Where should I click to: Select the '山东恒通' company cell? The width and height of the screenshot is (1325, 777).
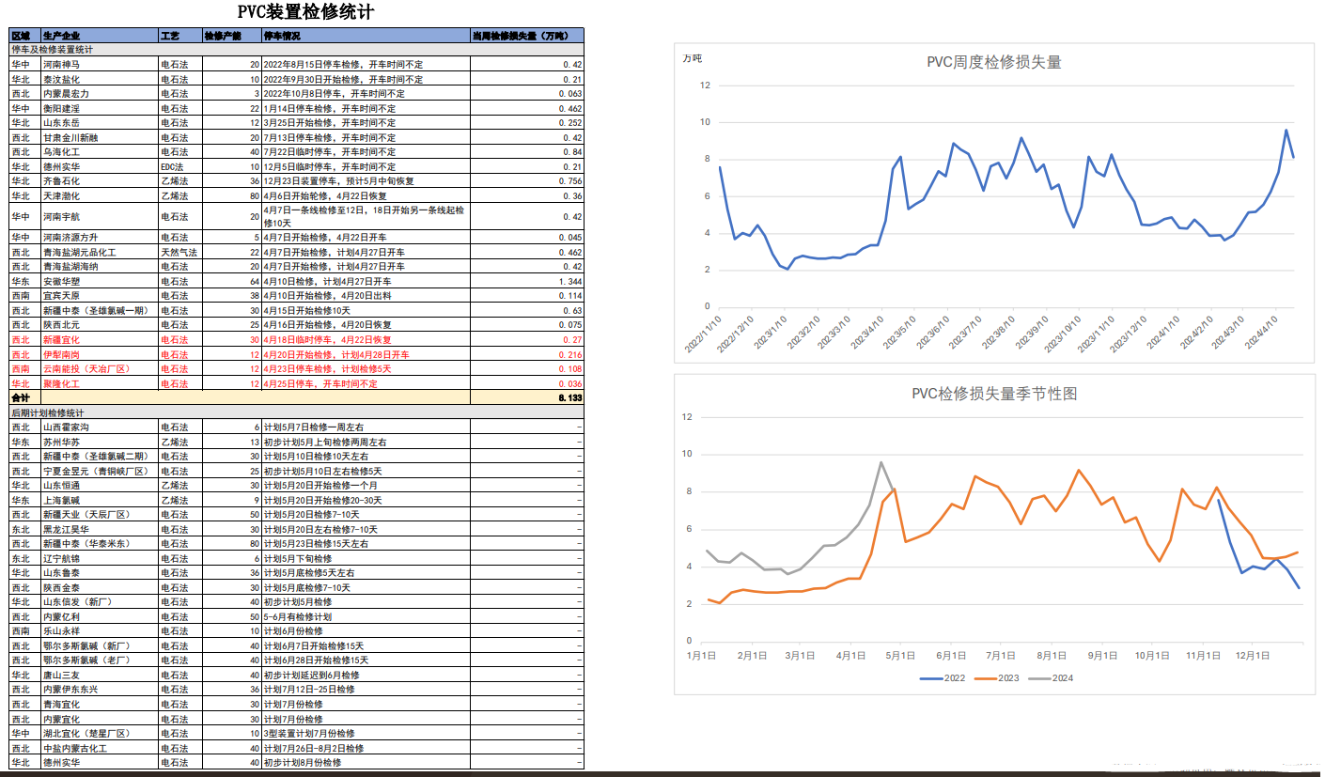point(100,486)
